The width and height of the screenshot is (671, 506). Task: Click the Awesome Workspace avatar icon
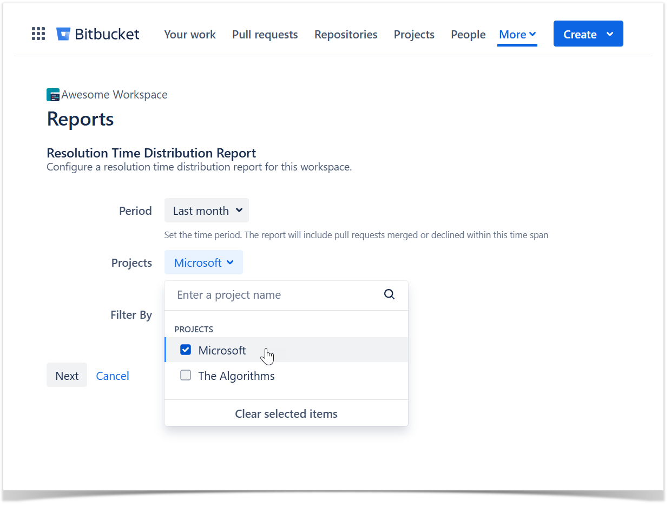52,95
